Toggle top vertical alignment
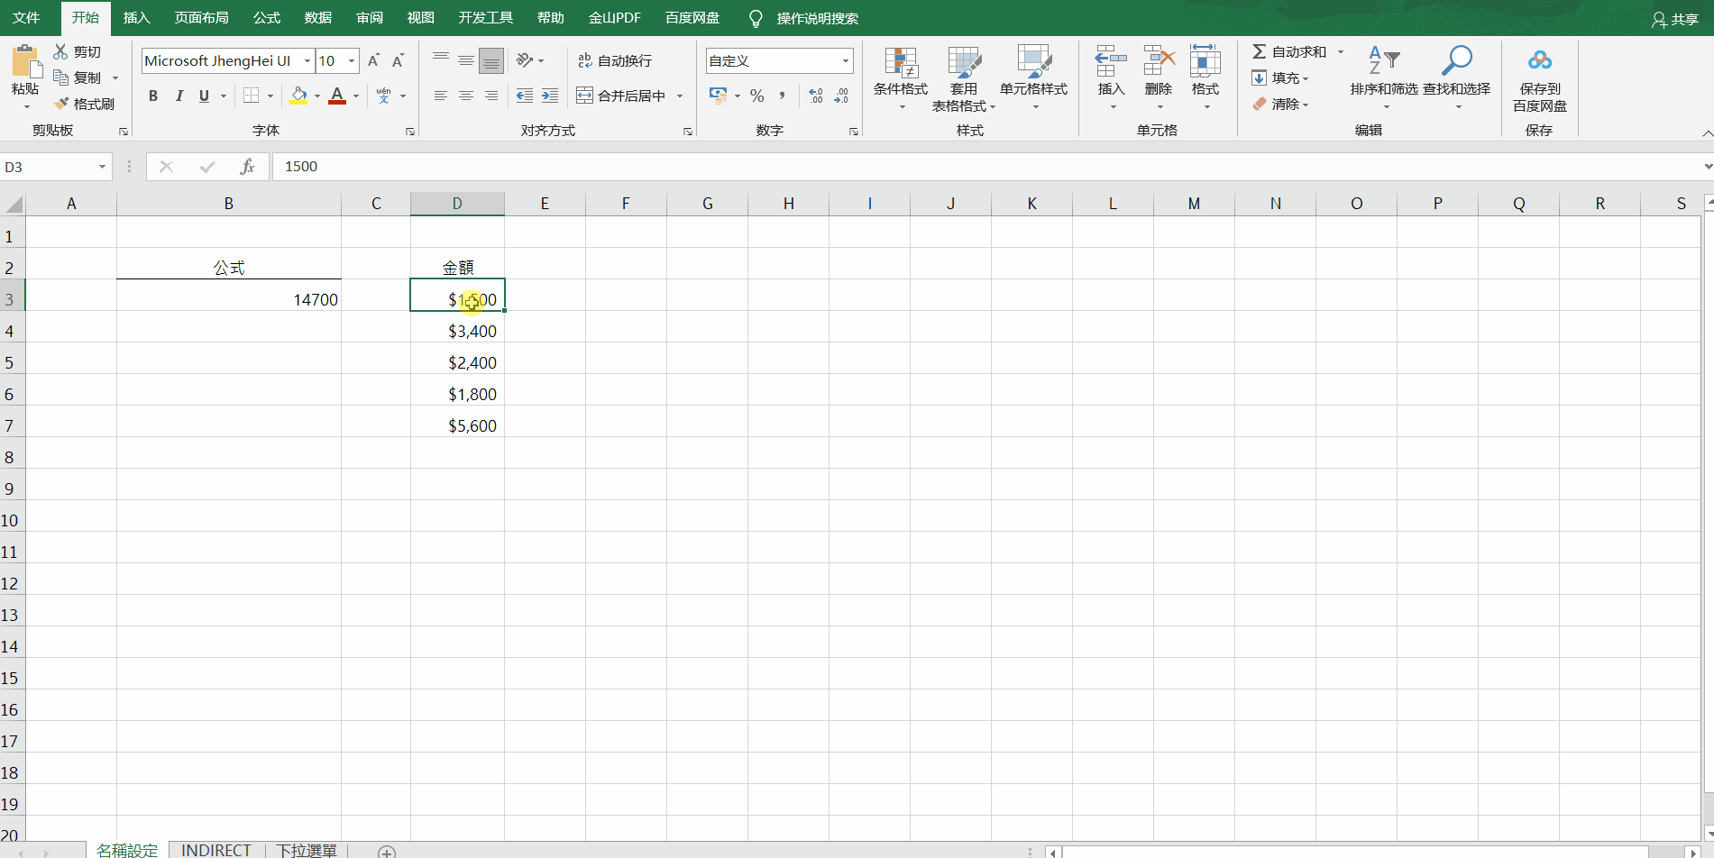This screenshot has height=858, width=1714. (x=440, y=60)
